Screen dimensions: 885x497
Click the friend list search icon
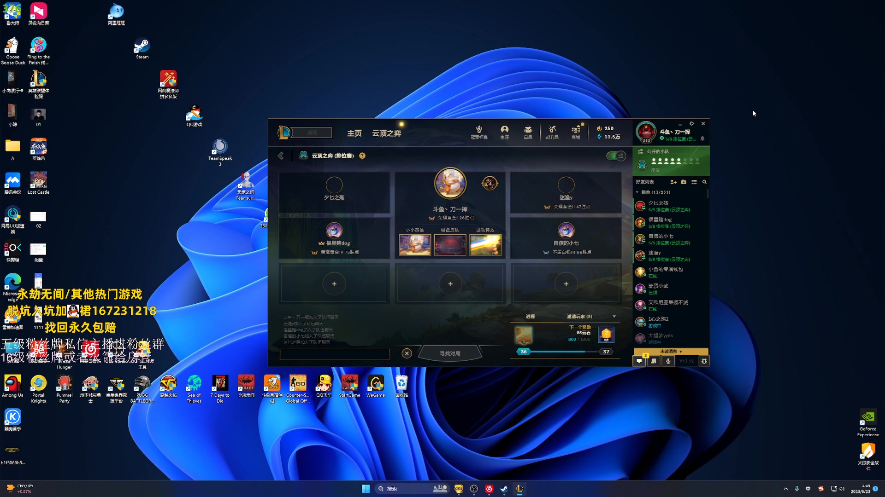[x=704, y=182]
